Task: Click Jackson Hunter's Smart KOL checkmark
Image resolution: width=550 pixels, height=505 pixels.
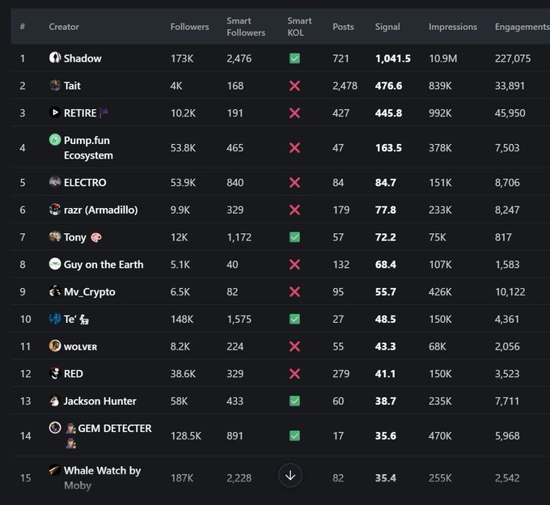Action: pyautogui.click(x=294, y=401)
